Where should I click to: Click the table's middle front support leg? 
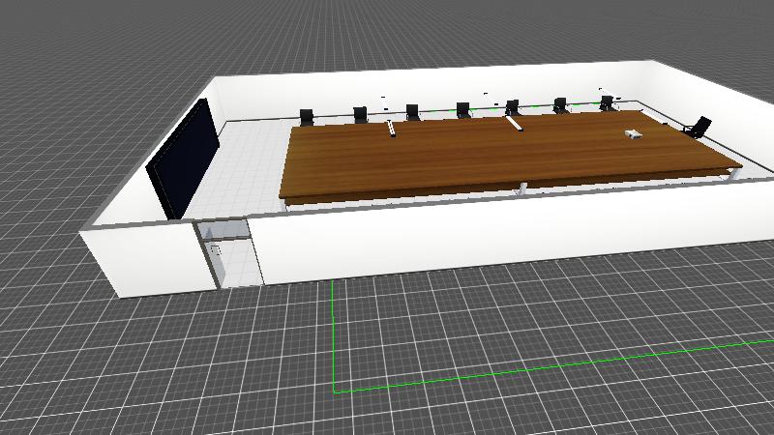pos(522,188)
